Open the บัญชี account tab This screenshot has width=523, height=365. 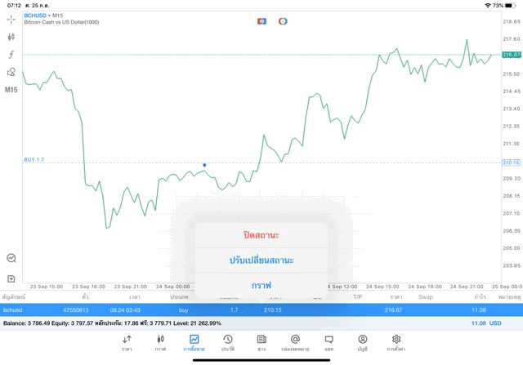click(362, 342)
